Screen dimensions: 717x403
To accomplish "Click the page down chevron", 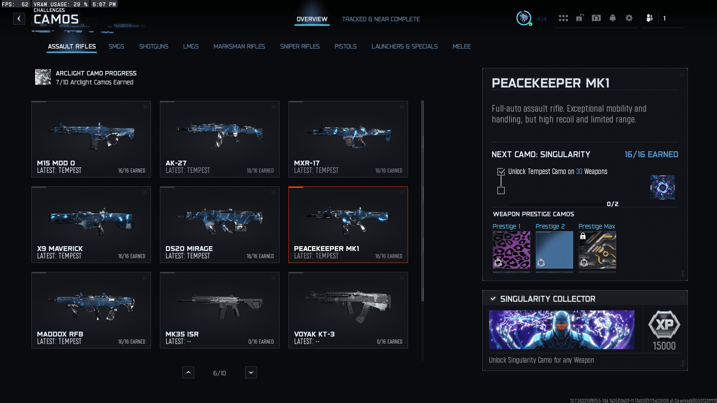I will click(x=251, y=372).
